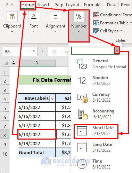This screenshot has height=173, width=132.
Task: Click the Conditional Formatting icon
Action: [96, 15]
